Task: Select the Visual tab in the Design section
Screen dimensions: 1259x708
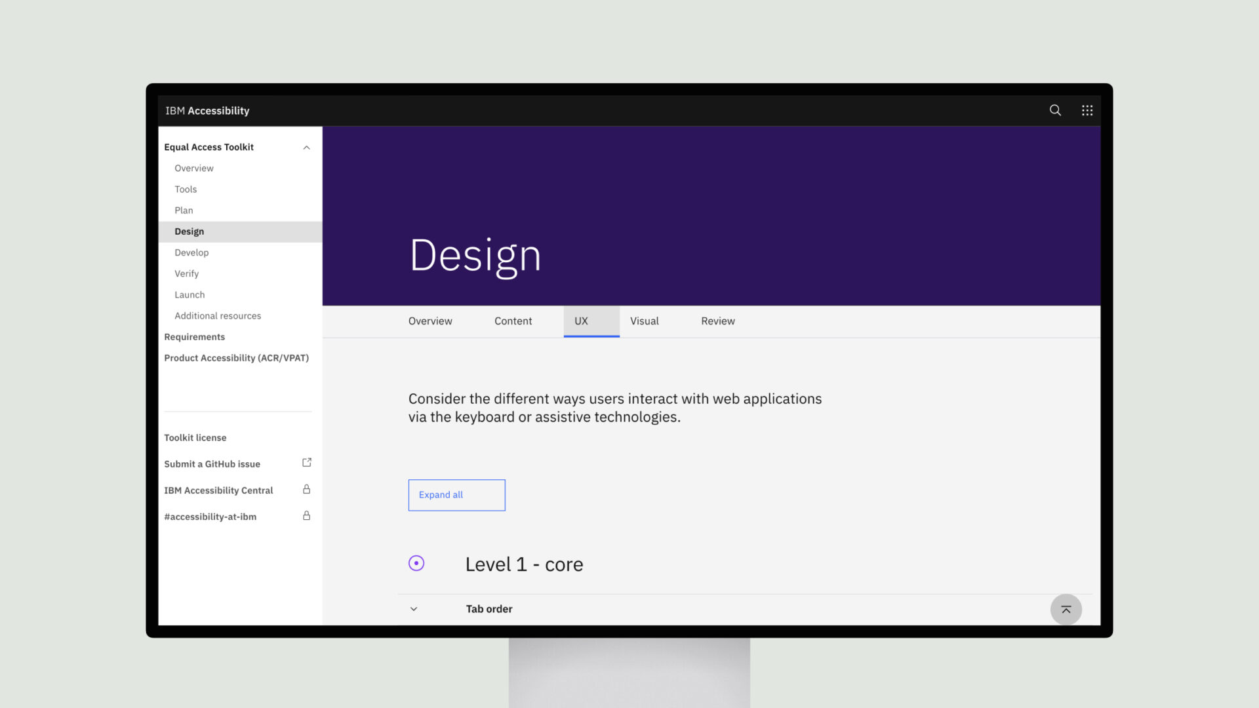Action: [x=643, y=321]
